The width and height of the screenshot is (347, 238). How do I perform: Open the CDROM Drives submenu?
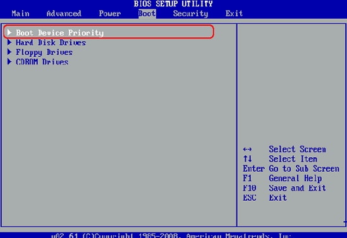coord(42,62)
